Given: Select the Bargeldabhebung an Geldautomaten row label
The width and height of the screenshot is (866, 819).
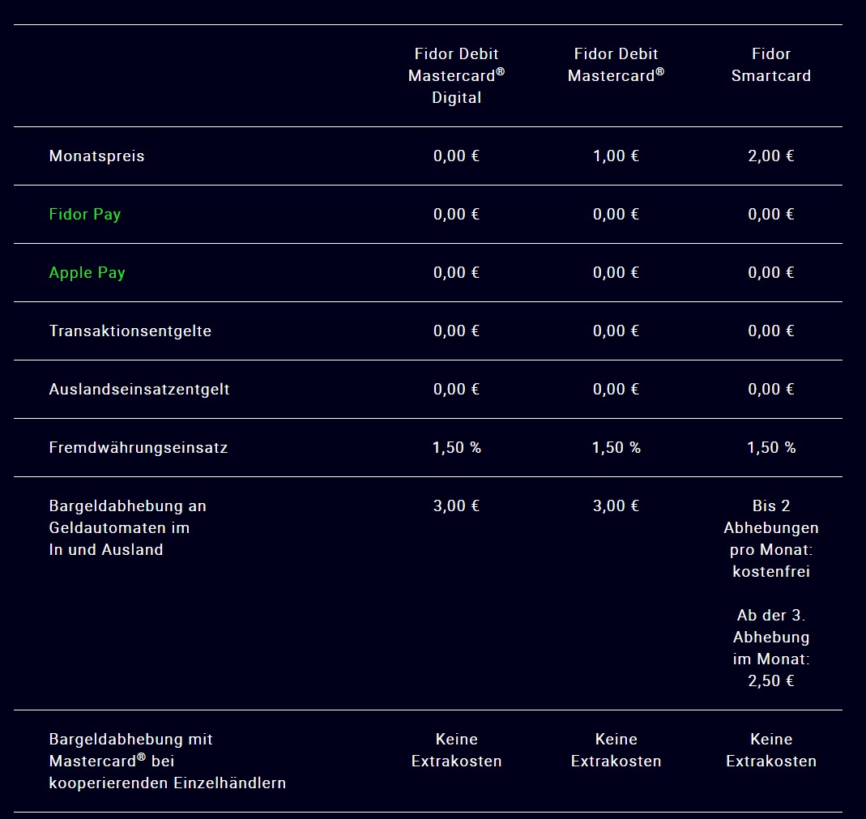Looking at the screenshot, I should pyautogui.click(x=128, y=527).
